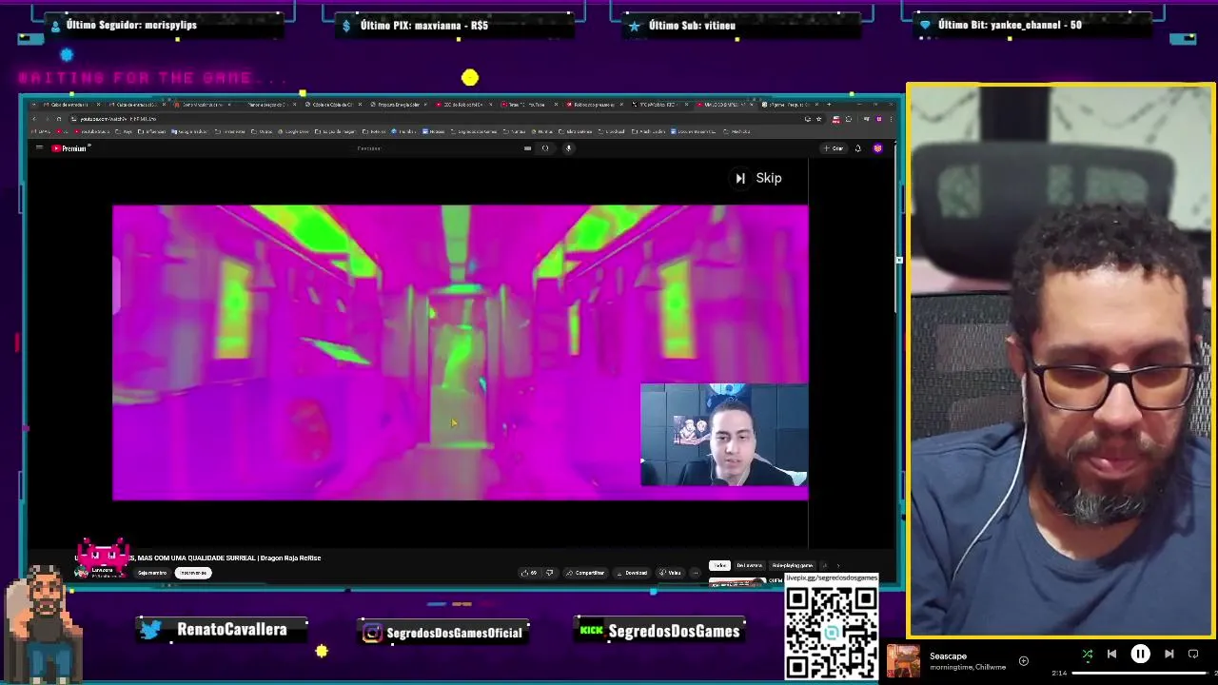Click the YouTube search magnifier button

[x=545, y=147]
